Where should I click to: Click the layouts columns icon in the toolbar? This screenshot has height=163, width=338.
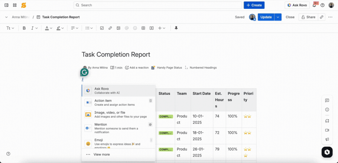152,28
